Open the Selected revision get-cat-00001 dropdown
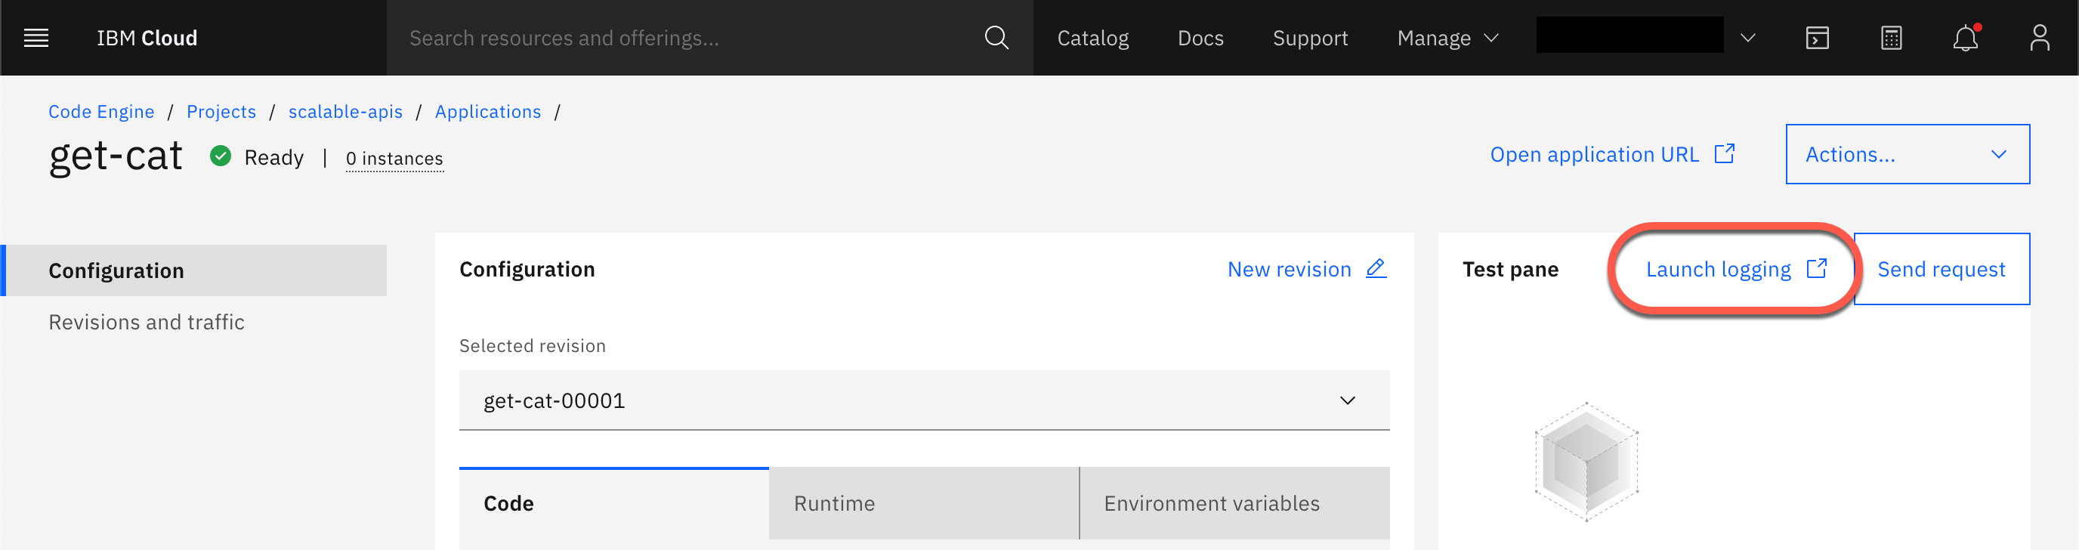The image size is (2079, 550). pyautogui.click(x=924, y=400)
